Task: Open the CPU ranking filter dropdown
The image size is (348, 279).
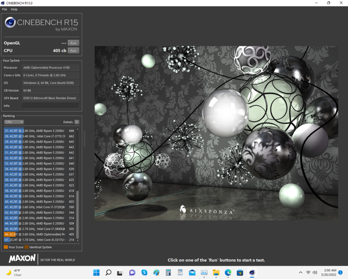Action: 14,122
